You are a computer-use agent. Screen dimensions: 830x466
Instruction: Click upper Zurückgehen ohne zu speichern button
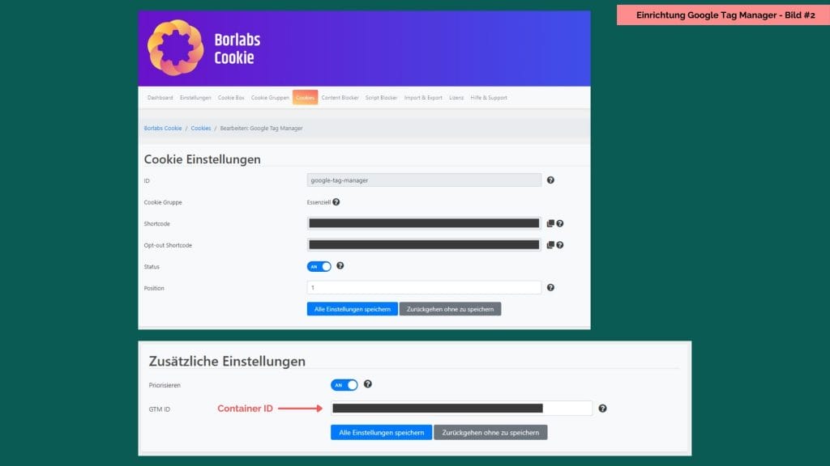pos(450,309)
